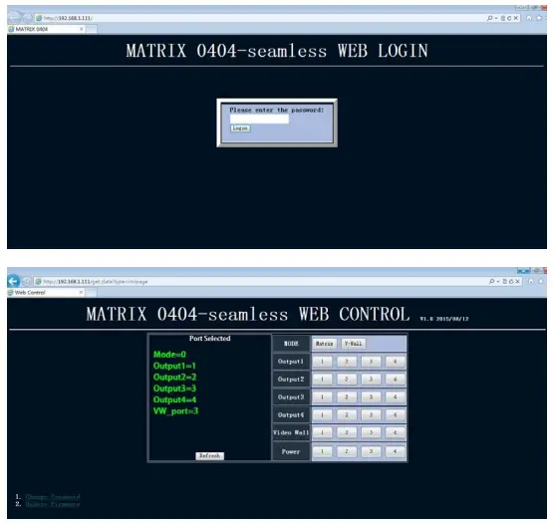
Task: Route input 2 to Output2
Action: (x=347, y=380)
